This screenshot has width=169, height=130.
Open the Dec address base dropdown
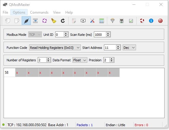129,47
